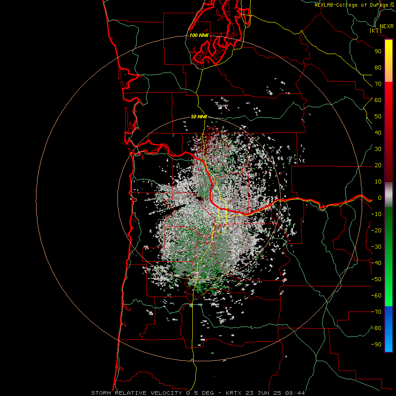Click the 23 JUN 25 date in caption
Viewport: 396px width, 396px height.
(263, 393)
